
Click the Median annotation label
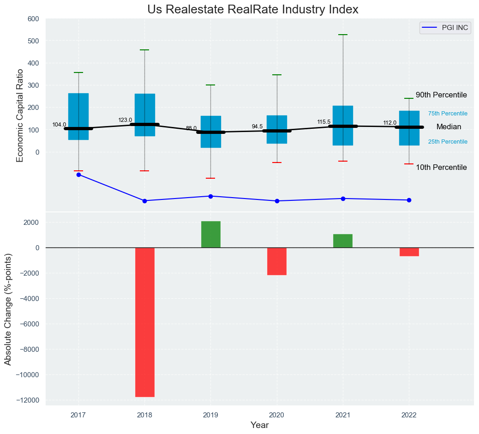coord(449,127)
